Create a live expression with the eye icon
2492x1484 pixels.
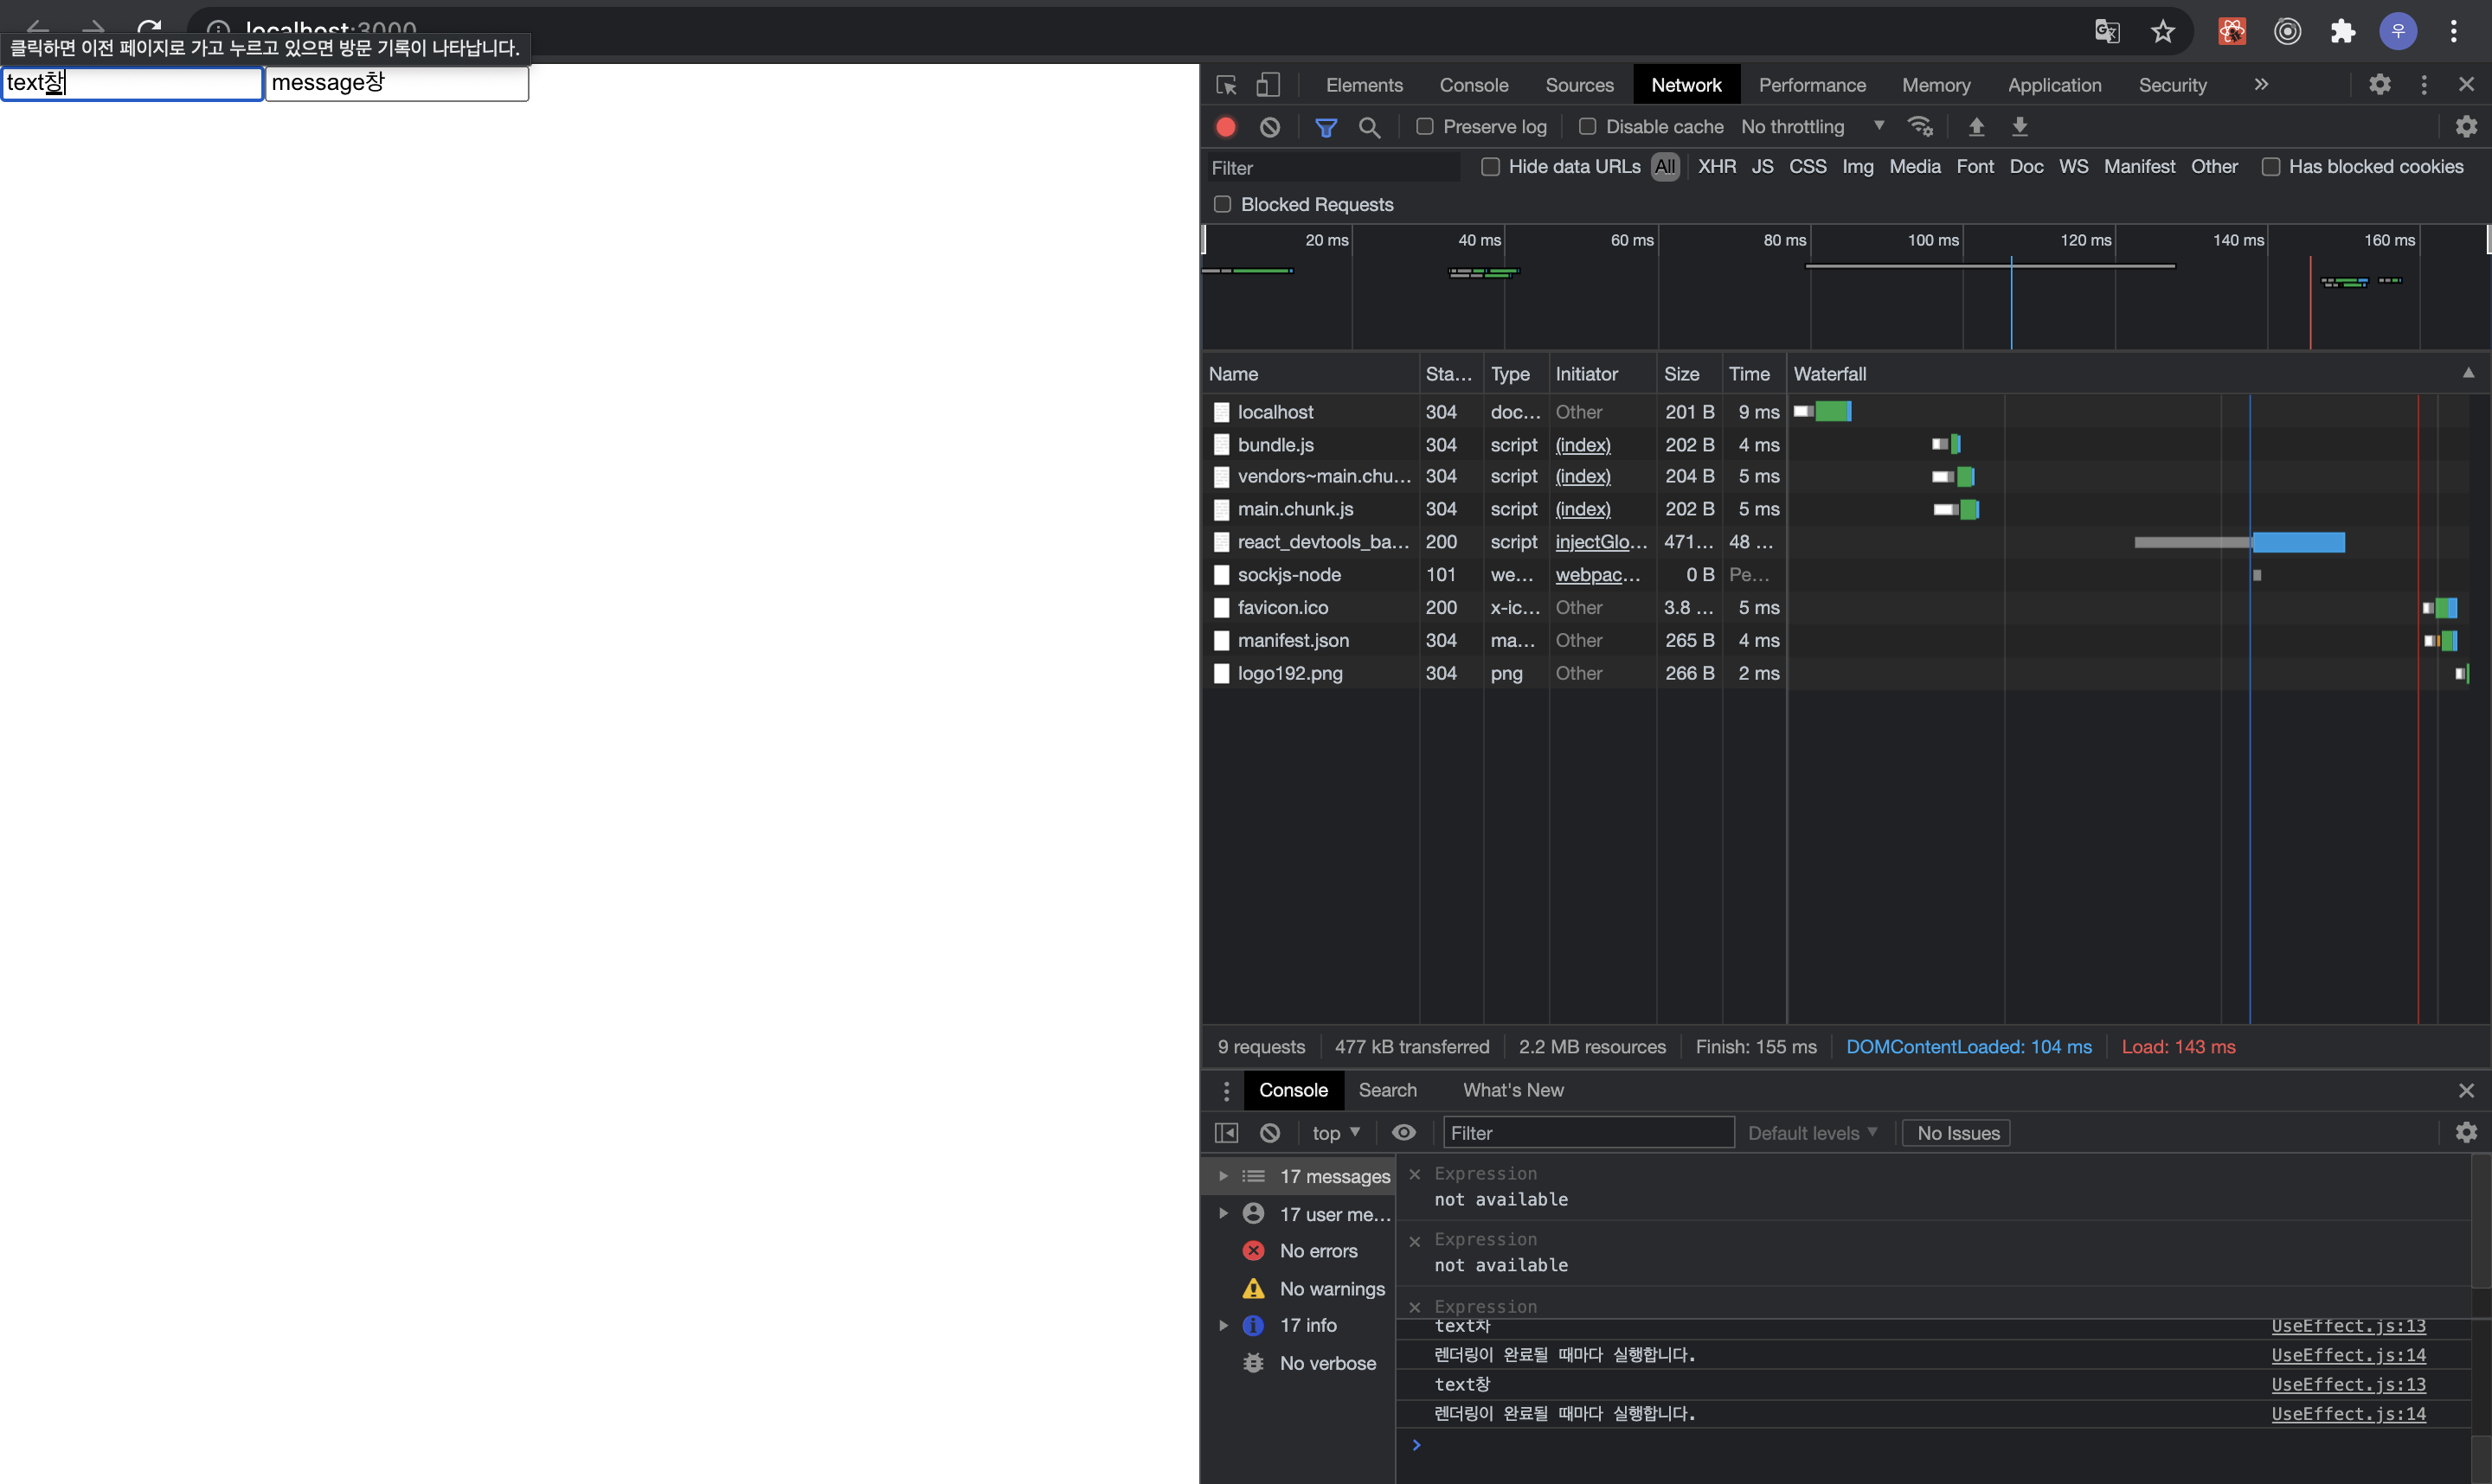tap(1403, 1132)
